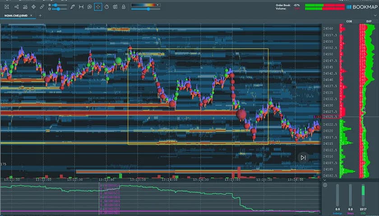The height and width of the screenshot is (216, 379).
Task: Click the chat notes bubble icon
Action: click(x=90, y=7)
